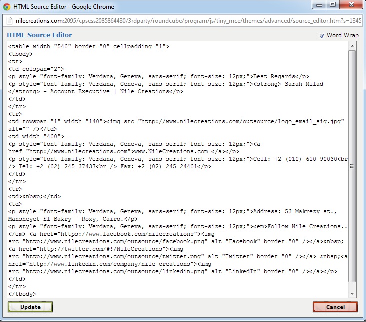Click the name "Sarah Milad" in source

click(304, 84)
